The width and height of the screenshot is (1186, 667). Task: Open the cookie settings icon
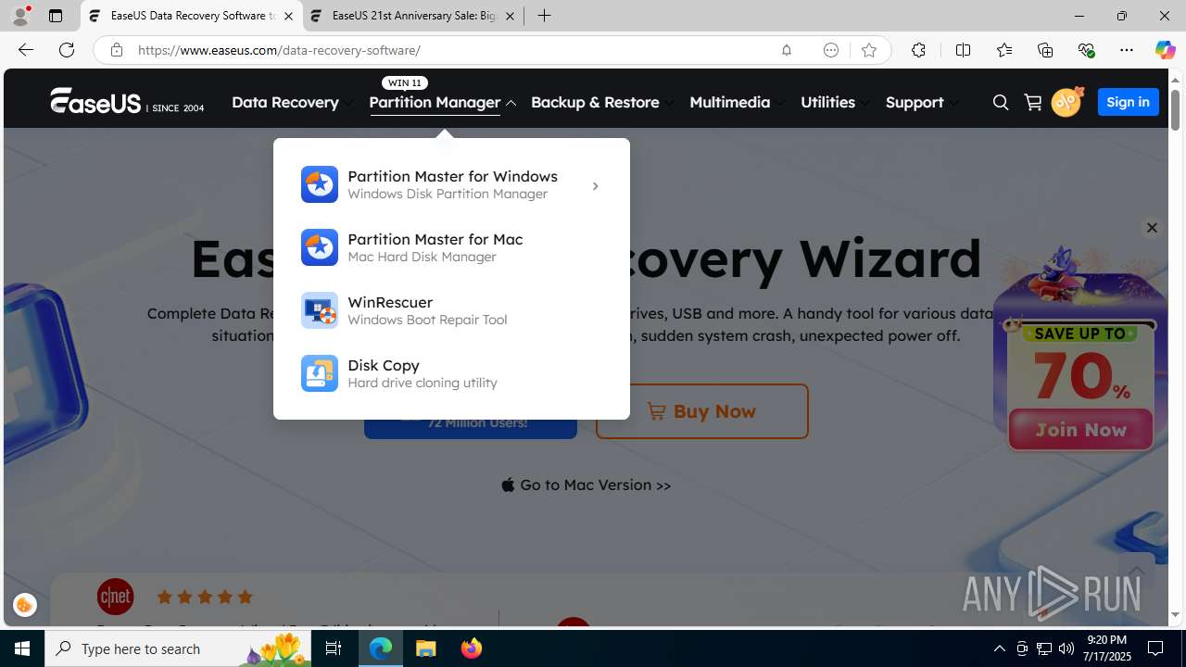25,605
